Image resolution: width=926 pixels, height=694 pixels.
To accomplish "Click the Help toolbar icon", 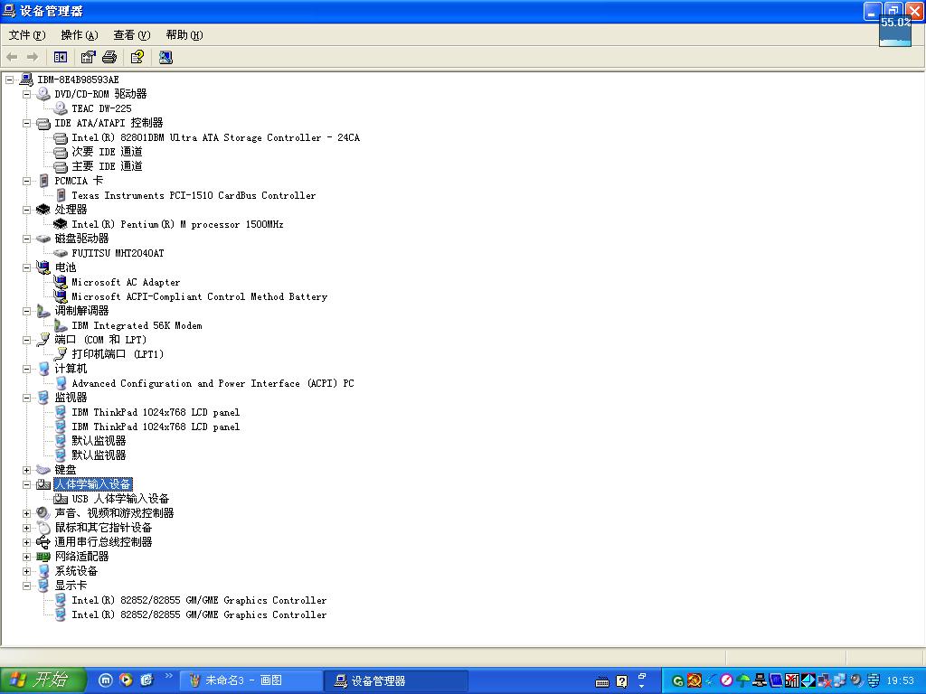I will 137,57.
